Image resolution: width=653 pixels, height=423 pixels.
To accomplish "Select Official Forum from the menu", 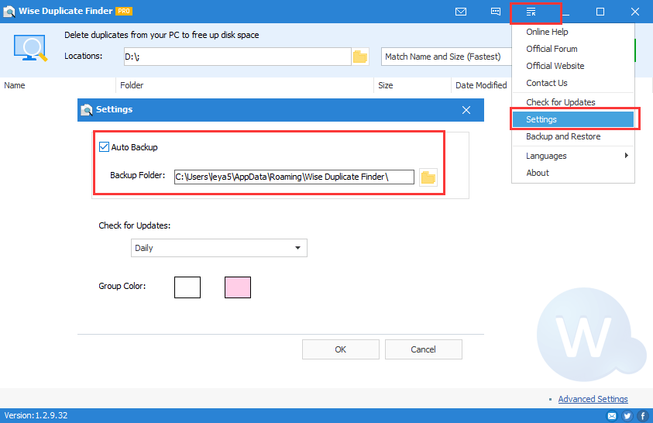I will [x=573, y=49].
